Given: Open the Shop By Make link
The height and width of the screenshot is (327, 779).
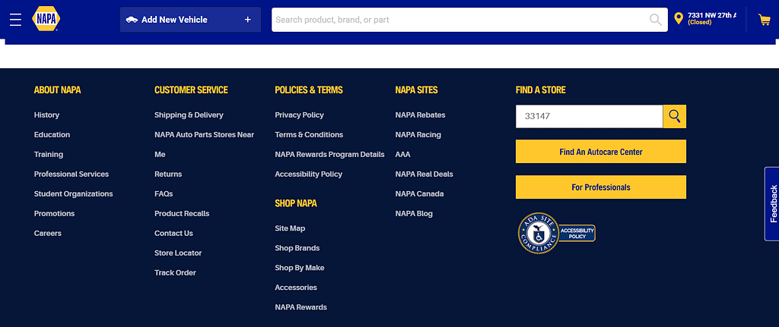Looking at the screenshot, I should (300, 268).
